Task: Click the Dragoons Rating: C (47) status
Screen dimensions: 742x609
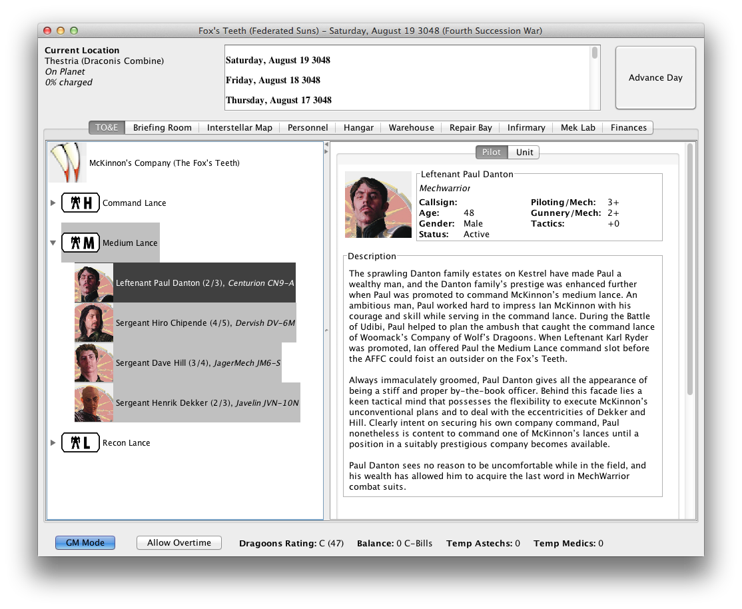Action: tap(292, 543)
